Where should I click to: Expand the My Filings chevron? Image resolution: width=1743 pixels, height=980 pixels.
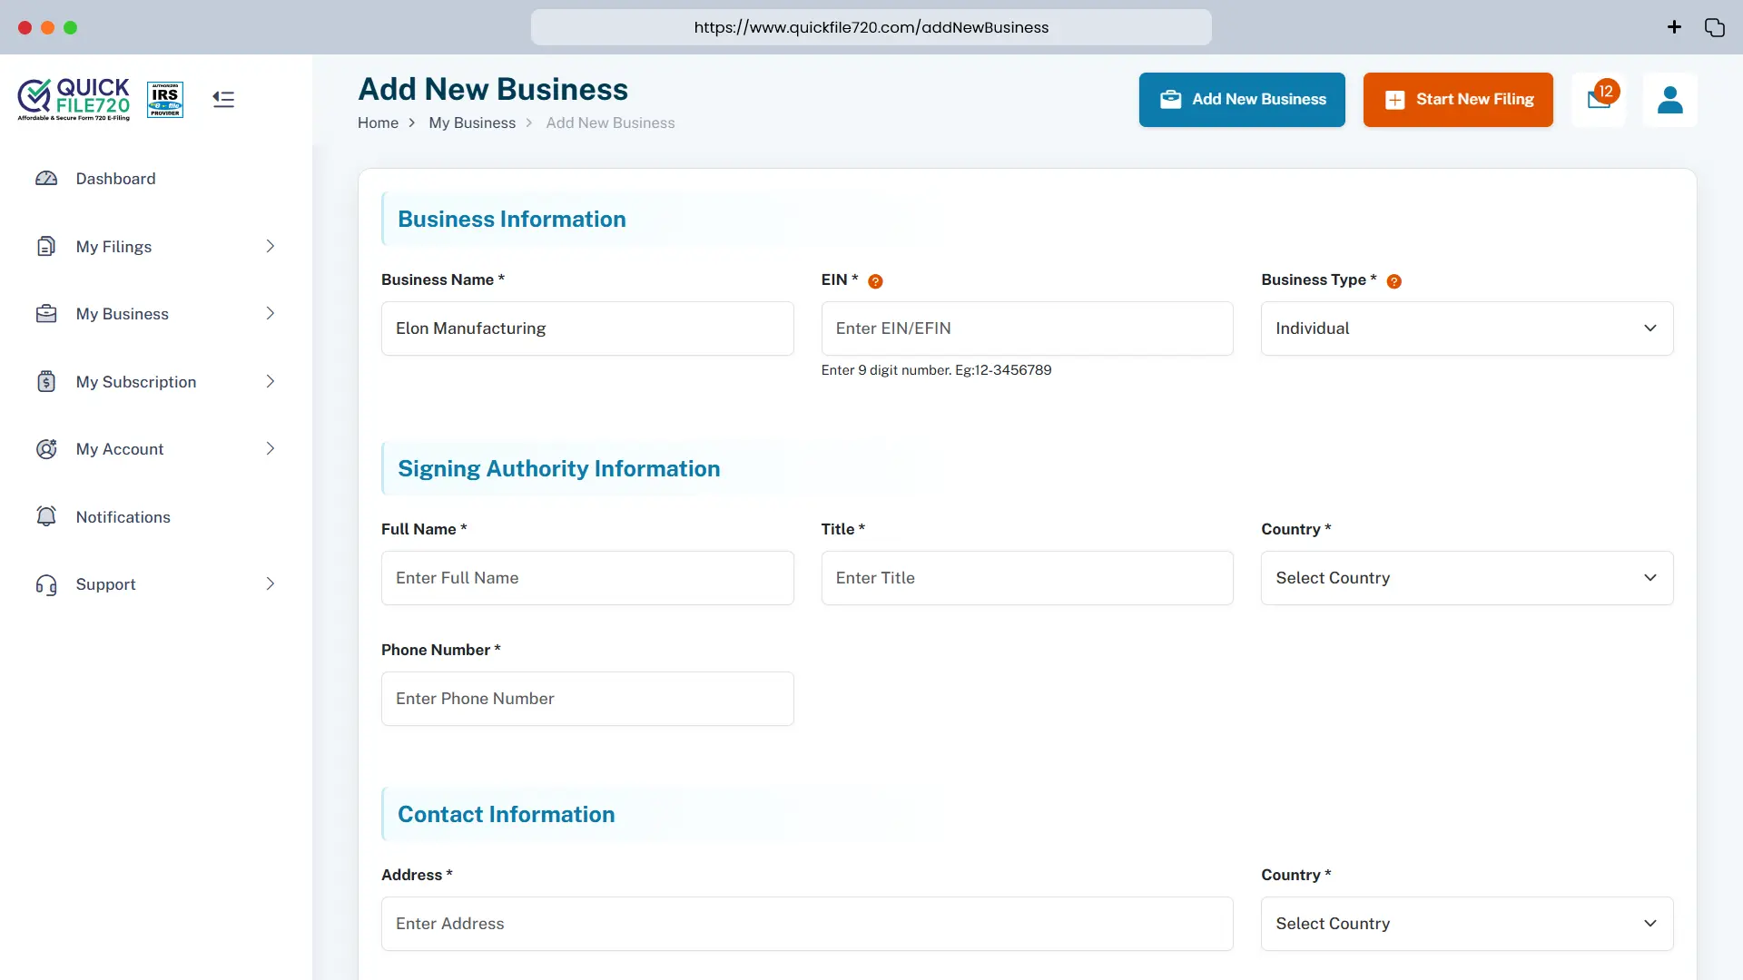pyautogui.click(x=270, y=246)
